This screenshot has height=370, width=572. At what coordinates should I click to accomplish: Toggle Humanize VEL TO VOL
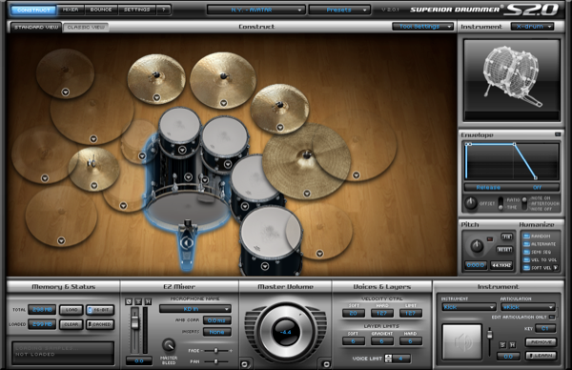click(526, 260)
